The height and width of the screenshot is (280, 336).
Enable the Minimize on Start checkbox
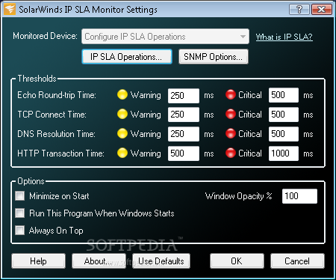(x=19, y=196)
